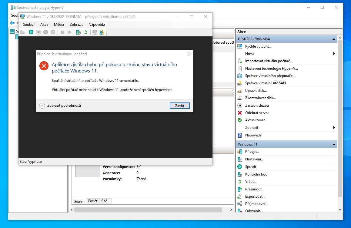This screenshot has width=351, height=228.
Task: Open the Zobrazit menu in VM connection window
Action: pos(76,25)
